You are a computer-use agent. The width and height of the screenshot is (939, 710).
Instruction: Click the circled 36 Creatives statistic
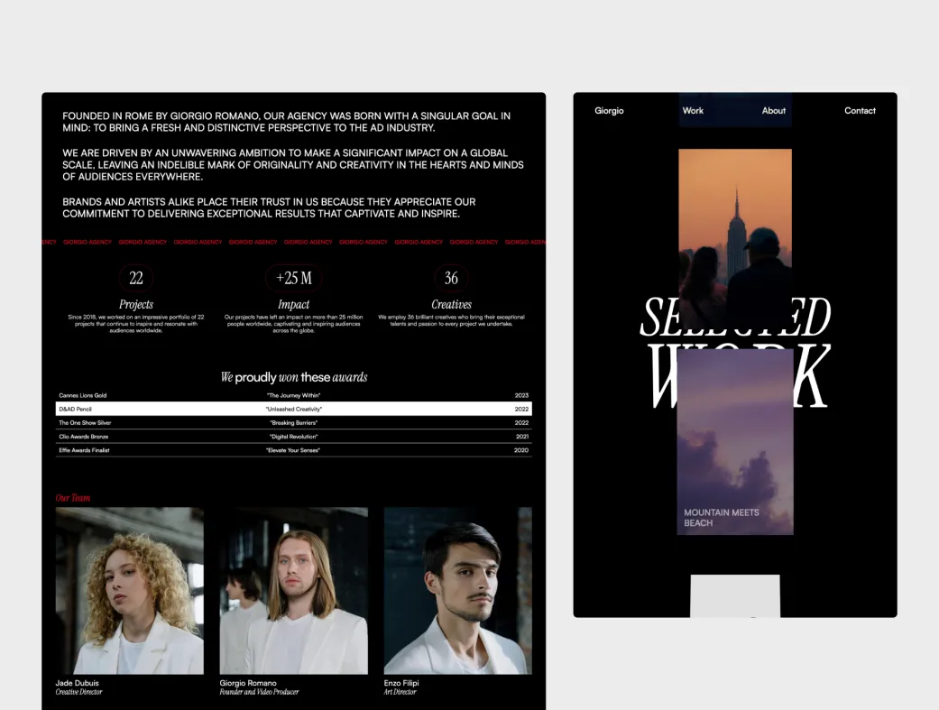(x=451, y=278)
